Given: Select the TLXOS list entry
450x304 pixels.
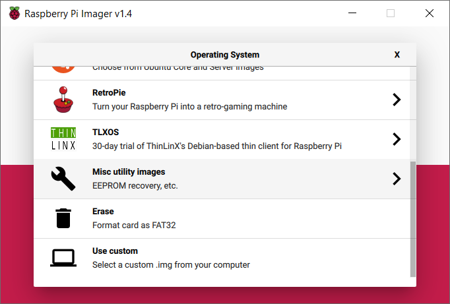Looking at the screenshot, I should pyautogui.click(x=222, y=139).
